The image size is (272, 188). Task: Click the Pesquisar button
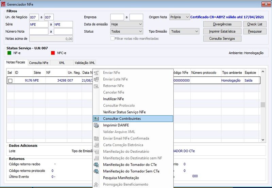[x=255, y=31]
